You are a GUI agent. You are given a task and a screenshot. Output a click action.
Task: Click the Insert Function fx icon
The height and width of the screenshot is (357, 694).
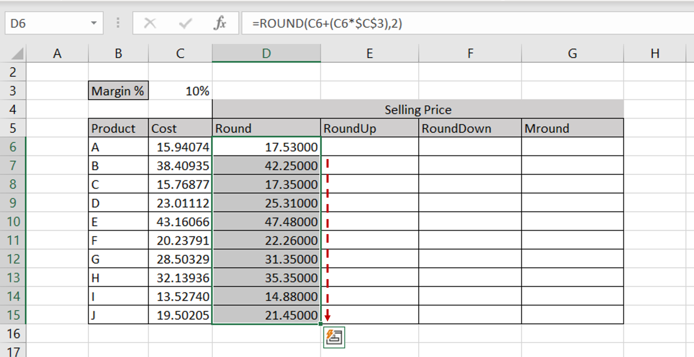(x=220, y=23)
